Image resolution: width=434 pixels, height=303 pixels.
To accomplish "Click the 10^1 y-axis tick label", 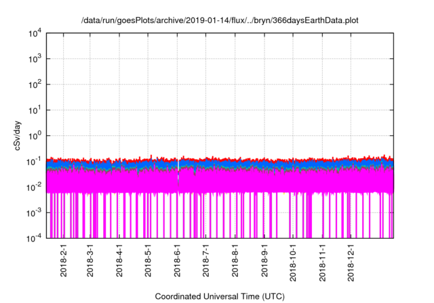I will point(35,110).
